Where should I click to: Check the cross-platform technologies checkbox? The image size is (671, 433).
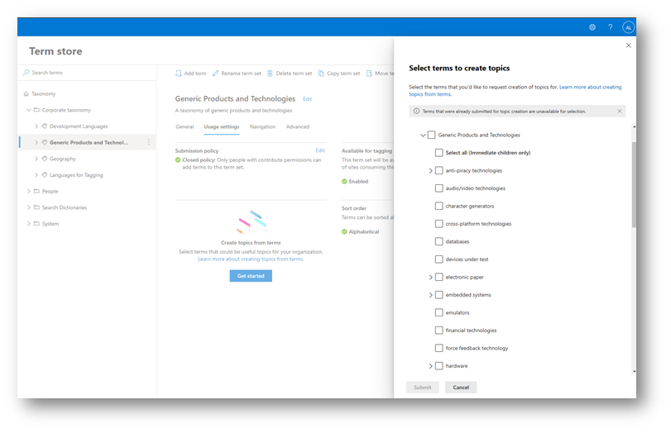[439, 224]
